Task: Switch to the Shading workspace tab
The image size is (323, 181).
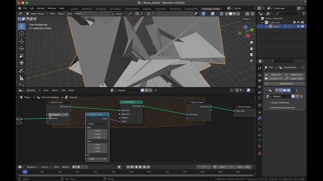Action: click(147, 9)
